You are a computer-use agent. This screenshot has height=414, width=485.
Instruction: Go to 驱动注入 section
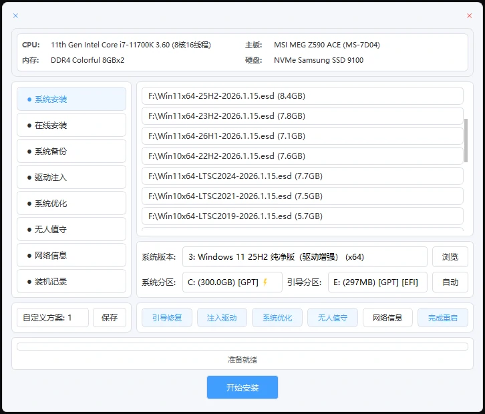point(71,177)
